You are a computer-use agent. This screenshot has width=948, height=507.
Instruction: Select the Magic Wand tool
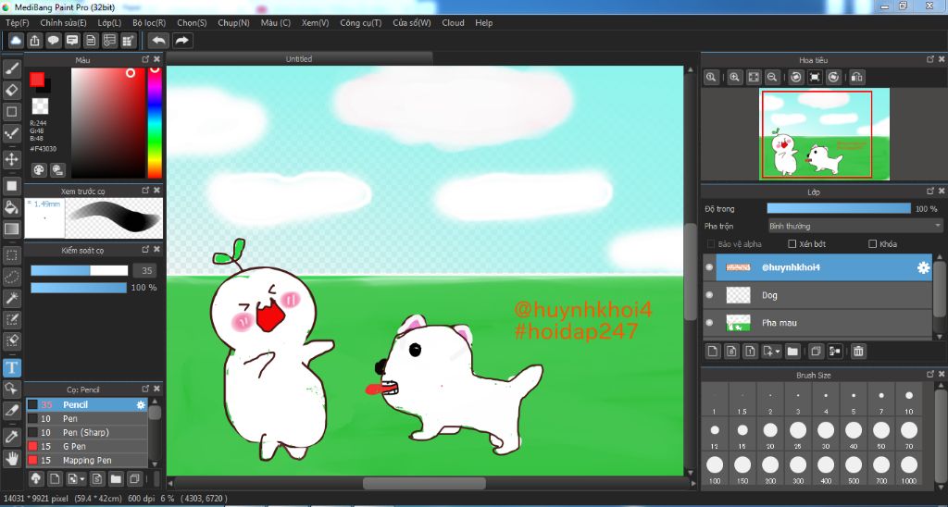(x=11, y=298)
